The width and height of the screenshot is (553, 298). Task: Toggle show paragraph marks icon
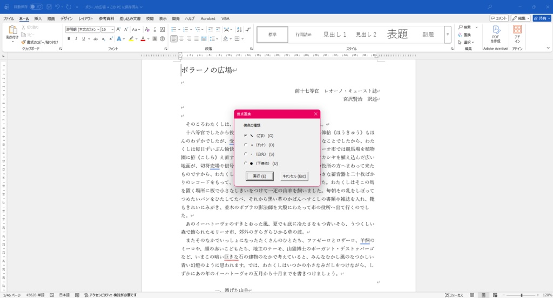pos(248,29)
